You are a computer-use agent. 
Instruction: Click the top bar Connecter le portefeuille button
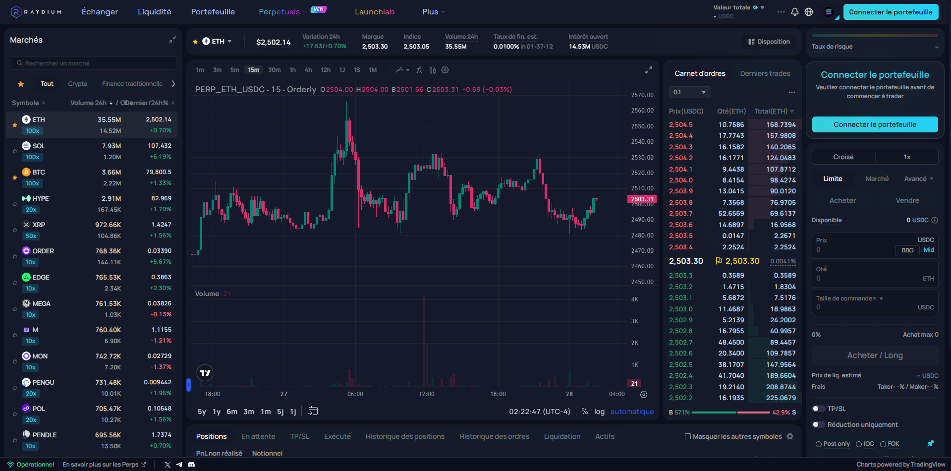891,12
